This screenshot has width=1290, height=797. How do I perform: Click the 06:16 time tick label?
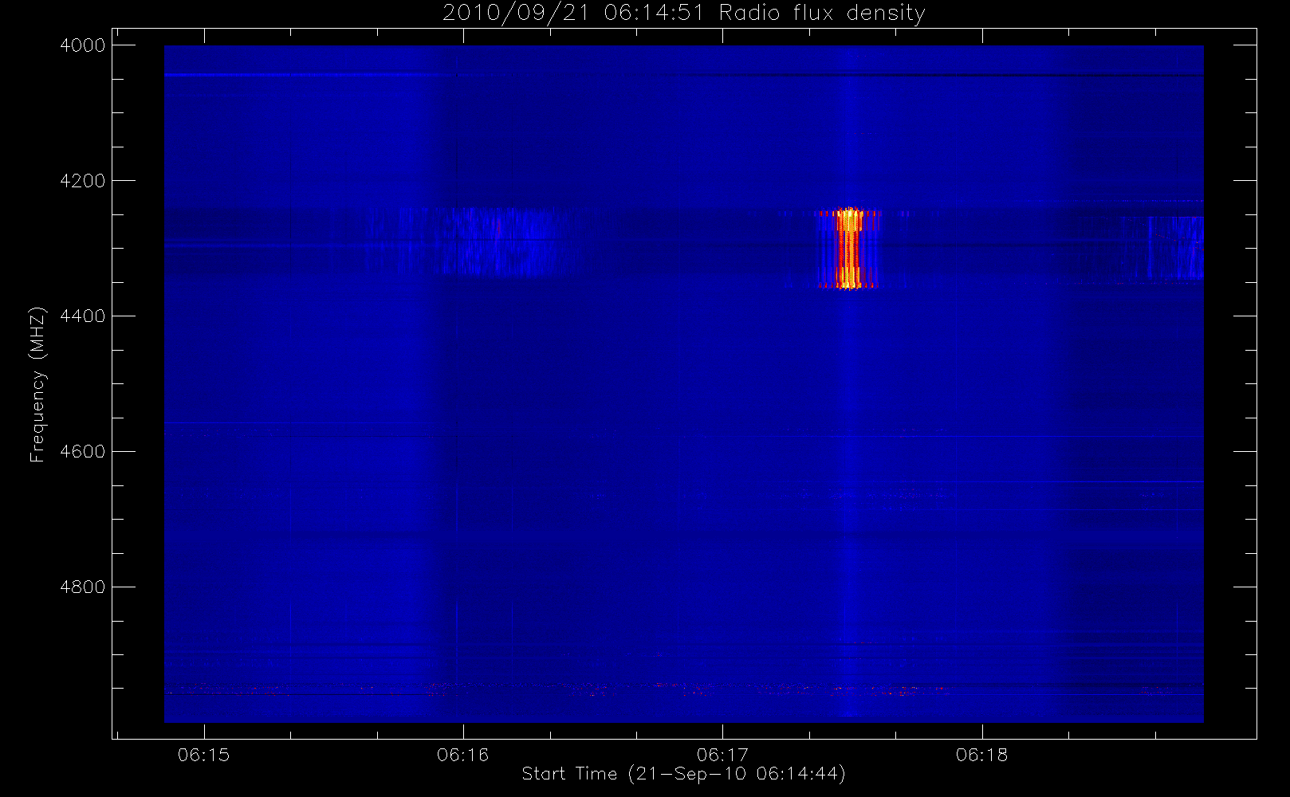463,755
